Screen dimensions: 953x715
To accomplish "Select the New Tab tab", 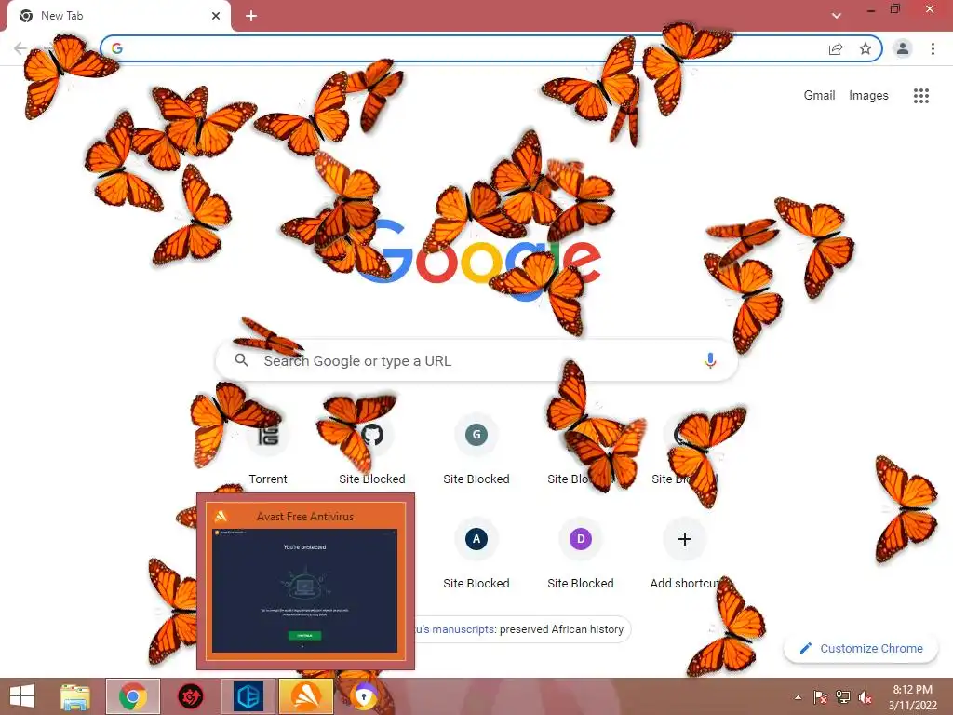I will click(x=119, y=16).
